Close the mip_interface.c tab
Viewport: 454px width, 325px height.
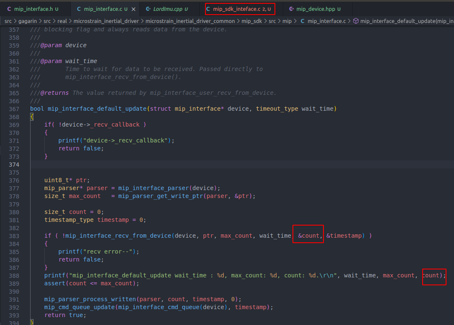coord(134,8)
